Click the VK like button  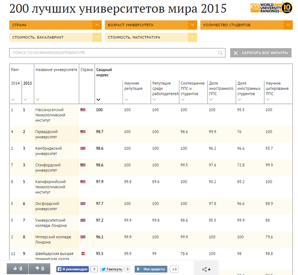[x=151, y=269]
